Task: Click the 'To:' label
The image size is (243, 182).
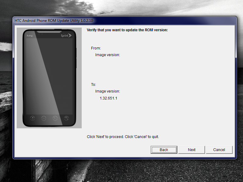Action: tap(94, 85)
